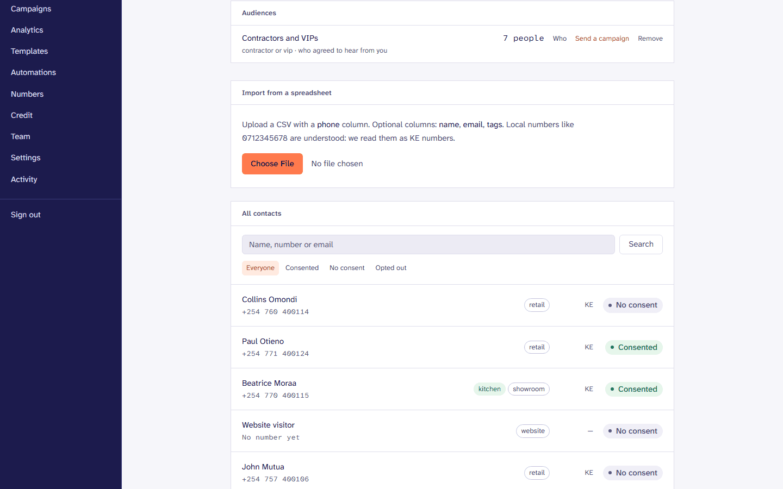Image resolution: width=783 pixels, height=489 pixels.
Task: Click Consented badge for Beatrice Moraa
Action: coord(634,389)
